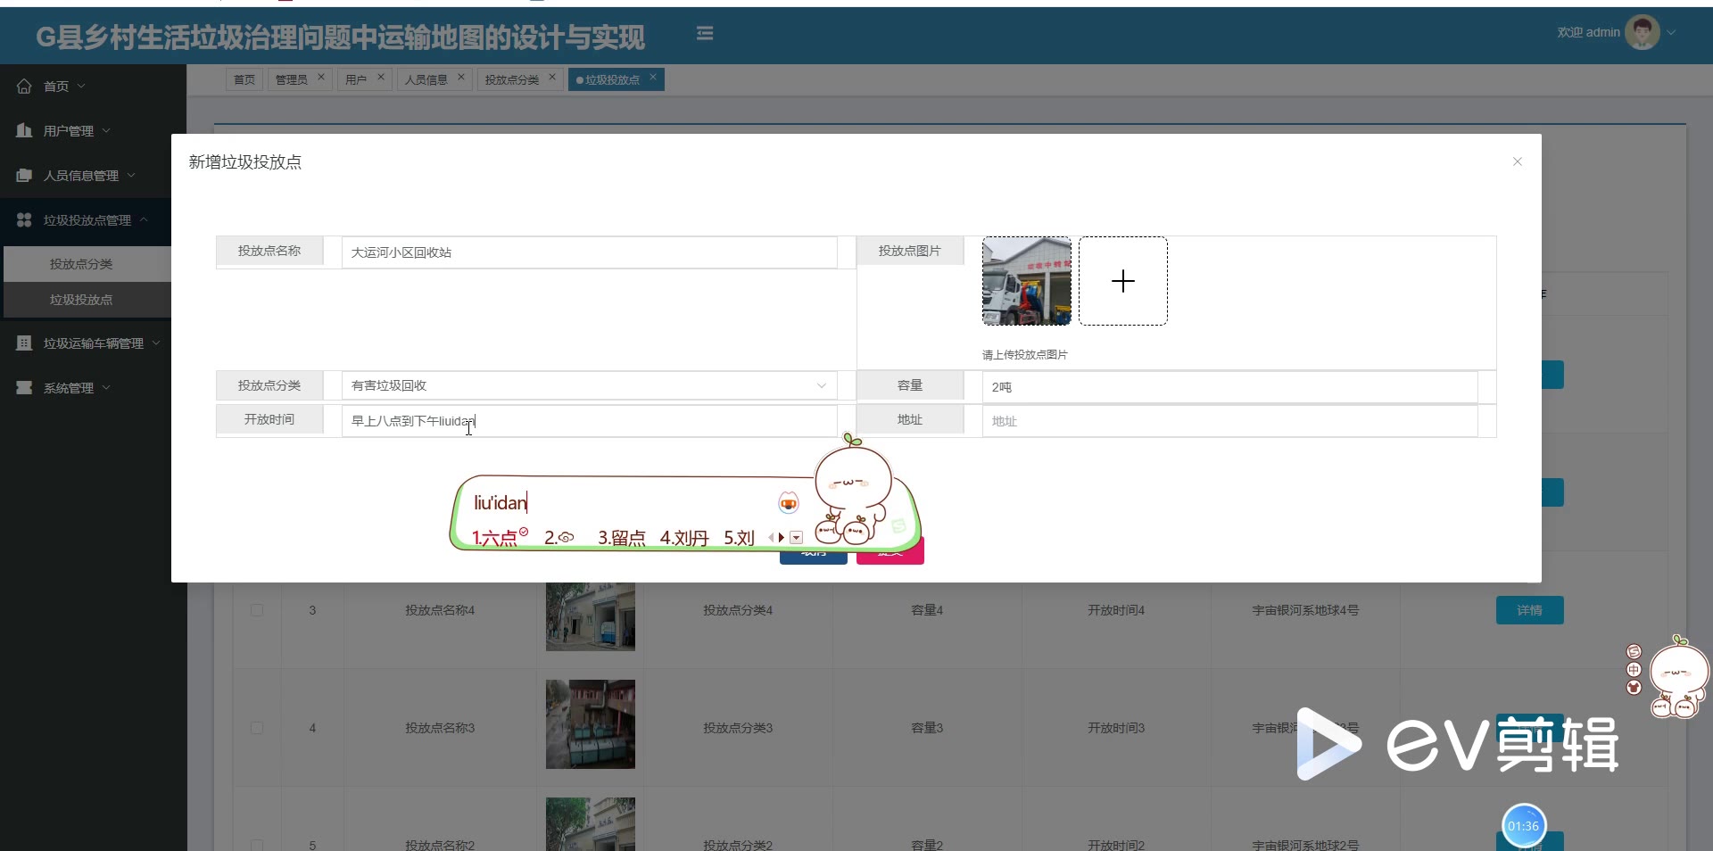Choose IME candidate 1.六点
This screenshot has height=851, width=1713.
[x=500, y=538]
